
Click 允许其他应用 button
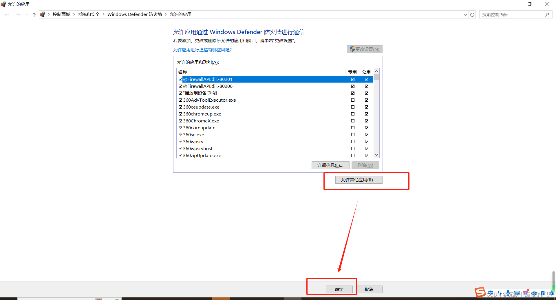tap(359, 180)
